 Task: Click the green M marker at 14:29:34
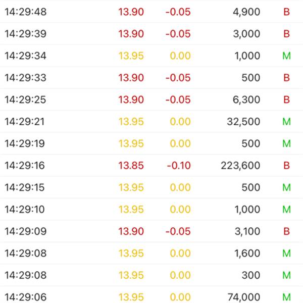click(x=286, y=56)
